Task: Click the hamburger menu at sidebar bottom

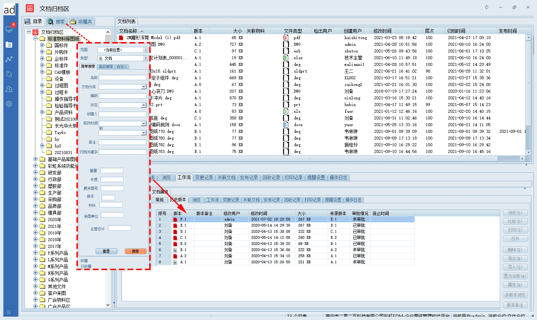Action: [9, 312]
